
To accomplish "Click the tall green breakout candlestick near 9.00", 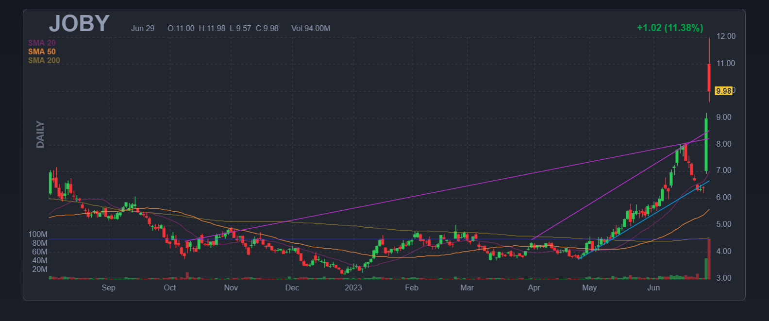I will point(706,145).
